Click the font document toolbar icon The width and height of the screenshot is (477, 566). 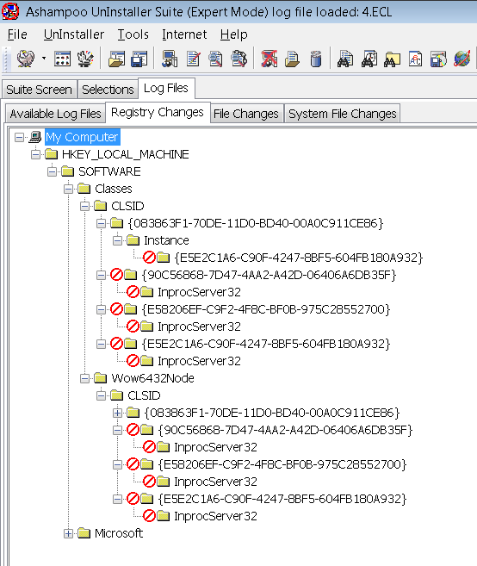click(415, 59)
